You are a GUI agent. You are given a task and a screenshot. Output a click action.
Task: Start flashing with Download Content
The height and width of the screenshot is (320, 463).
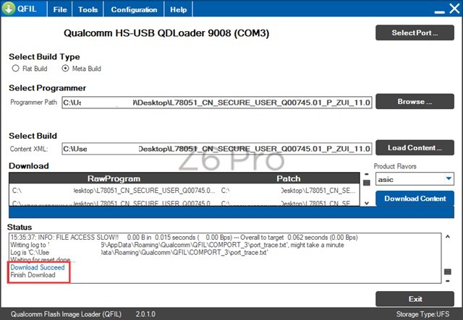point(415,199)
